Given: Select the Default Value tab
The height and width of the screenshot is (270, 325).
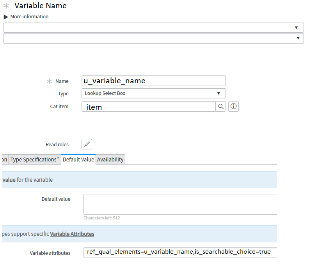Looking at the screenshot, I should (x=78, y=160).
